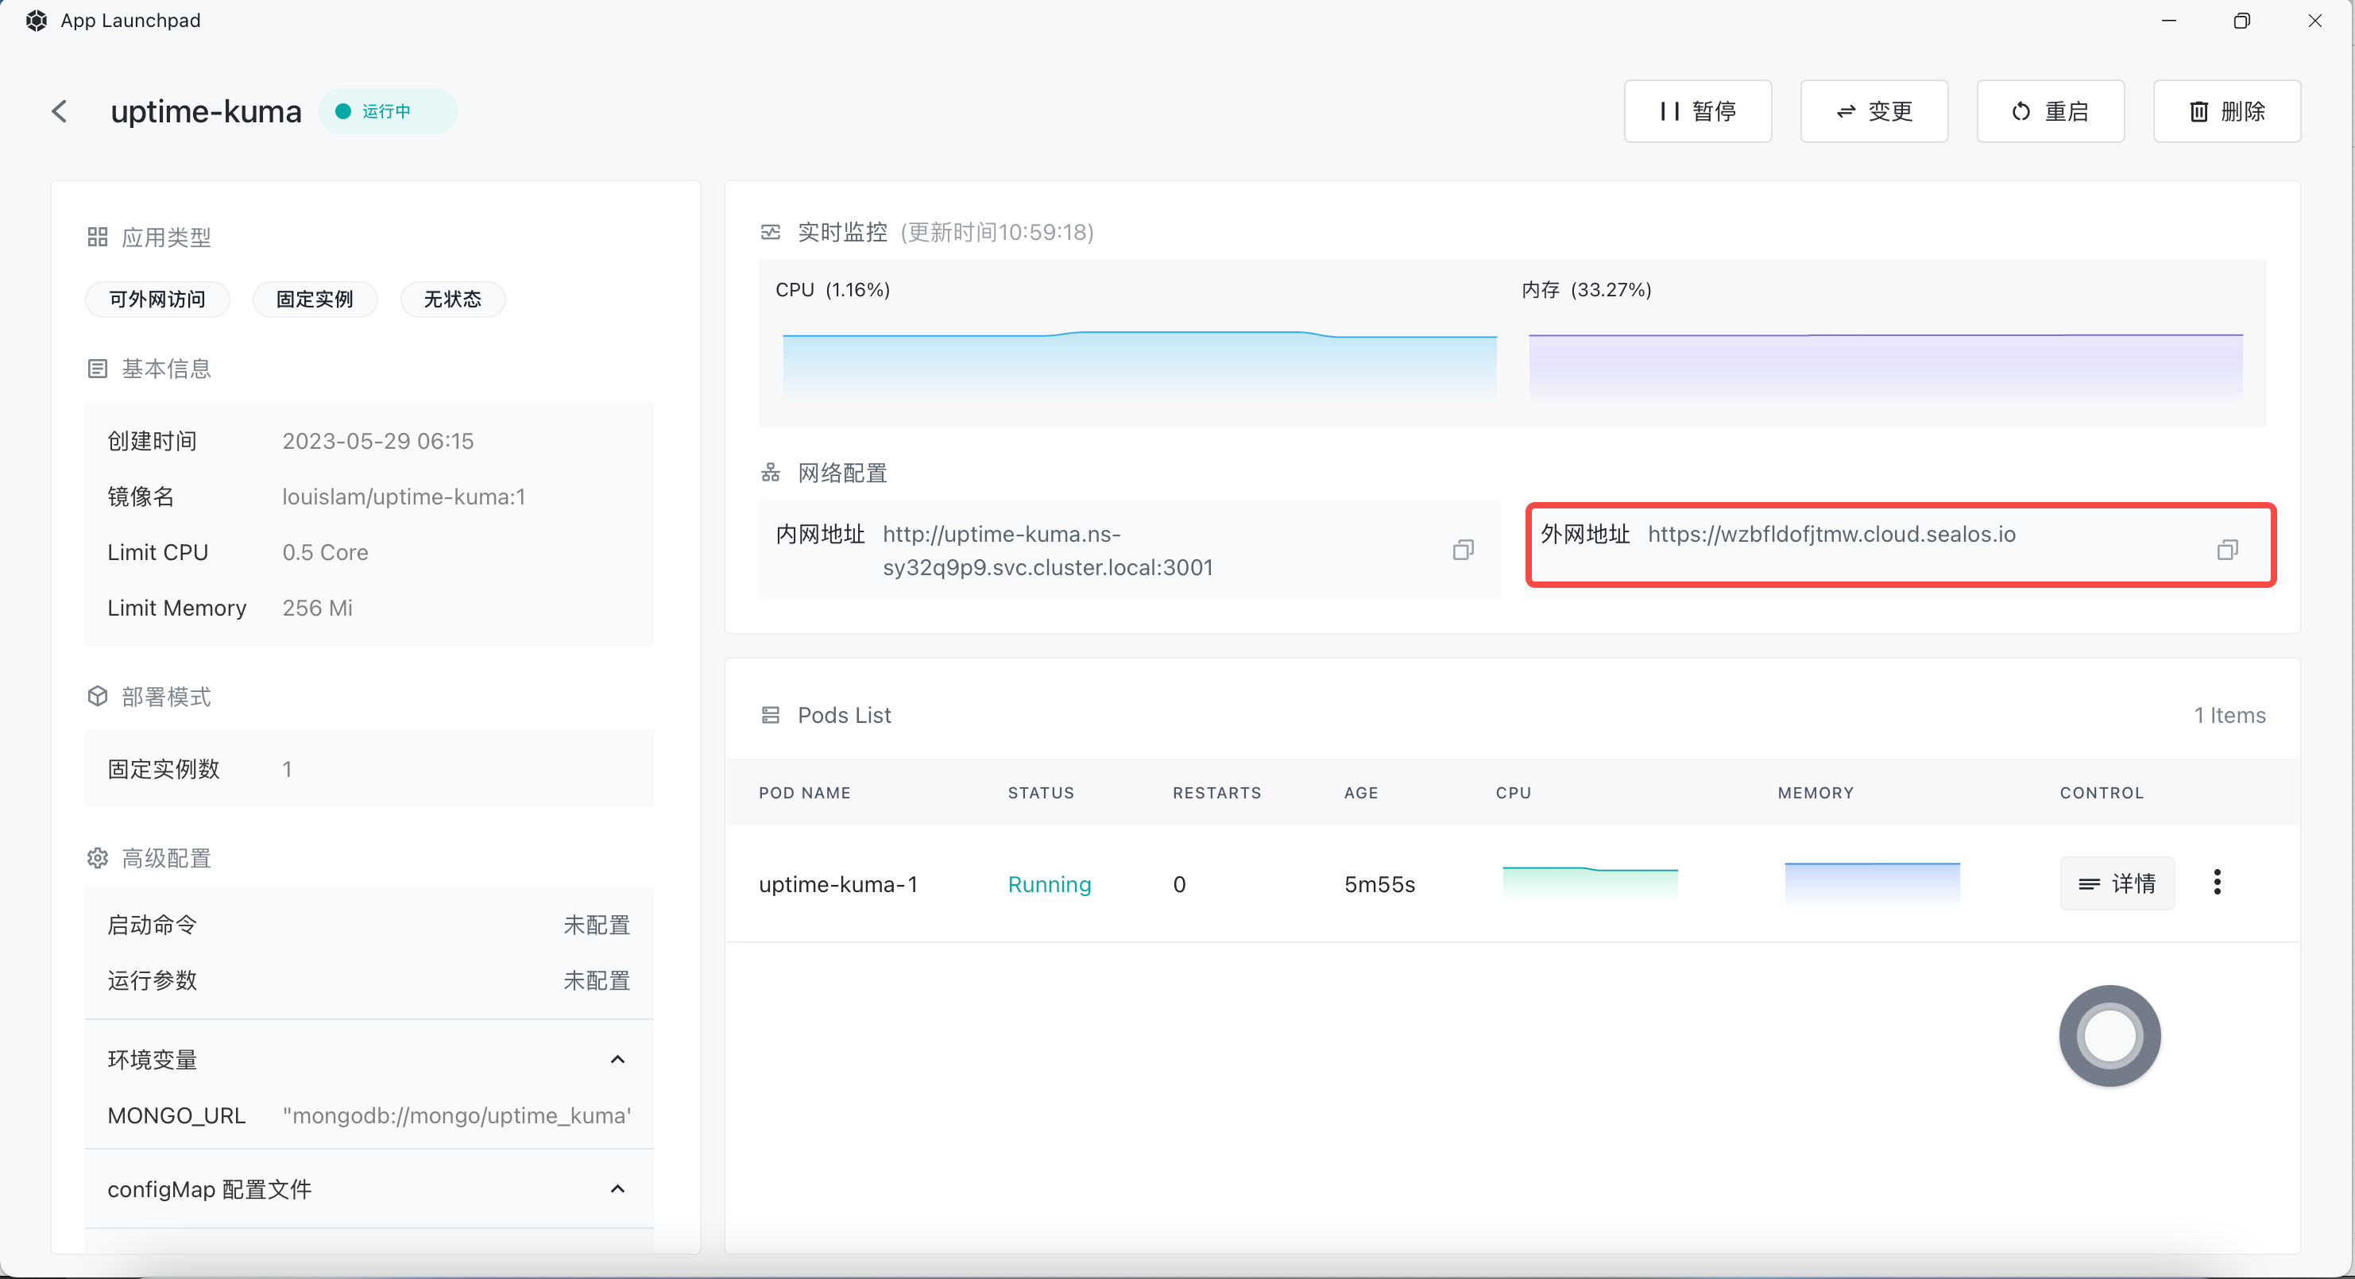Click the Limit CPU value 0.5 Core
The image size is (2355, 1279).
[x=324, y=552]
